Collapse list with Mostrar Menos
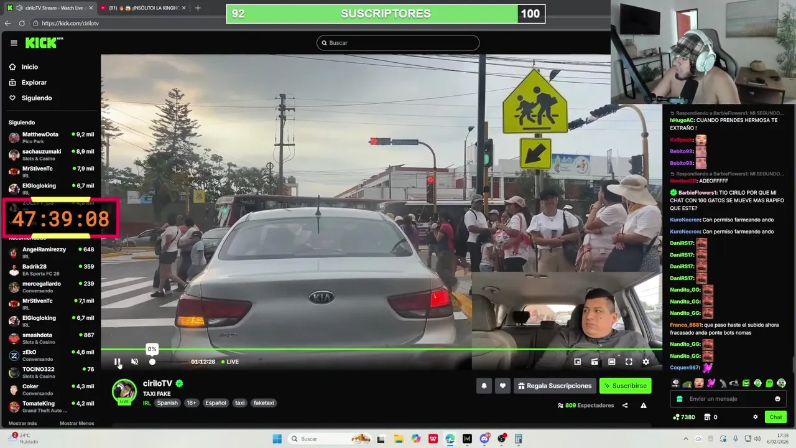Screen dimensions: 796x448 click(x=76, y=424)
